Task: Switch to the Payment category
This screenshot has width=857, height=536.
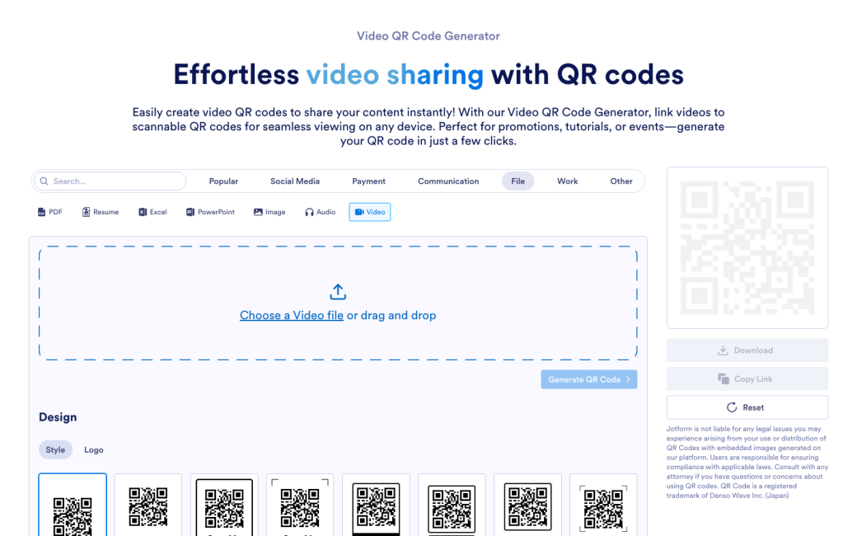Action: (369, 181)
